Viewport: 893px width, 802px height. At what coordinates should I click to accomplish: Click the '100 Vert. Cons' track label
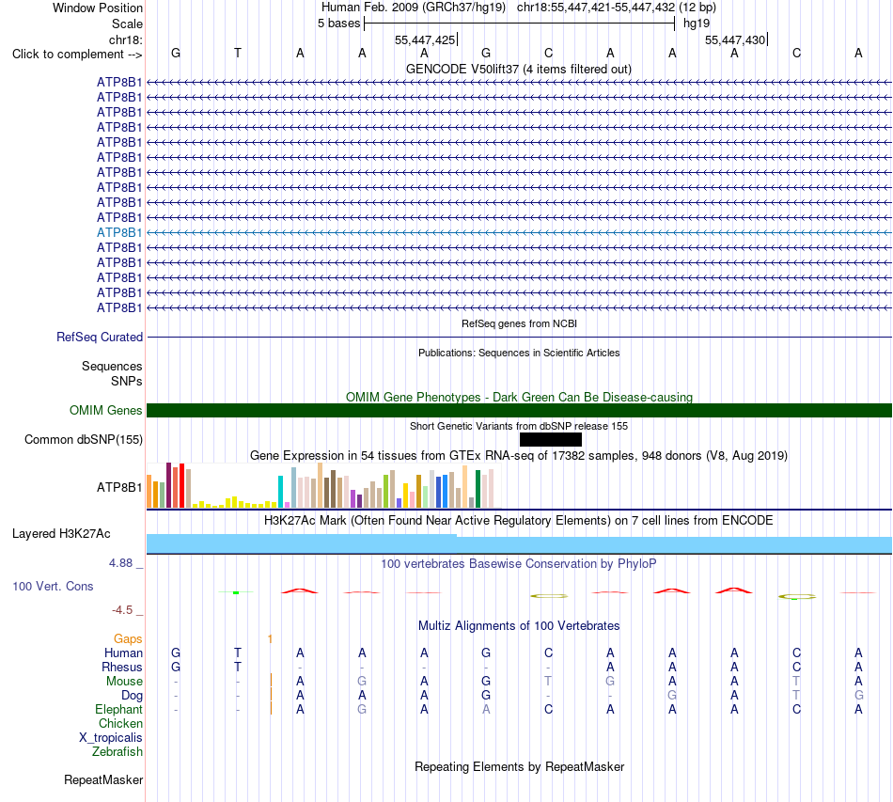tap(53, 586)
